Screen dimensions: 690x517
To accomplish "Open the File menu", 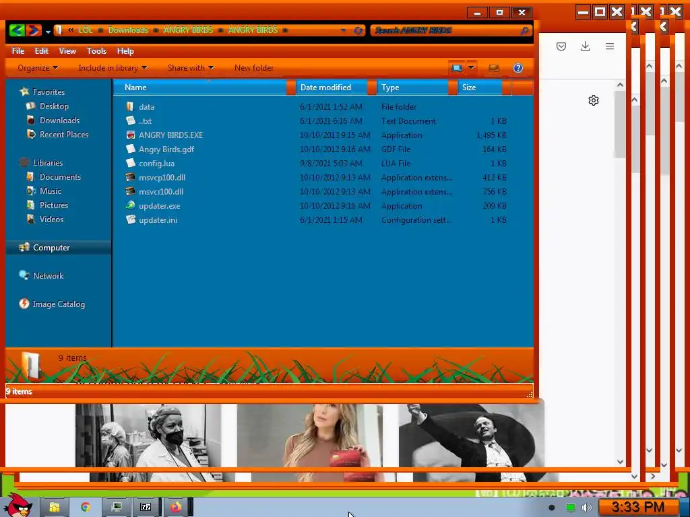I will 18,51.
